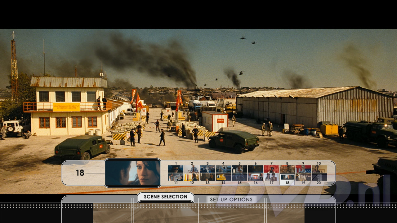Open the Set-Up Options tab
Screen dimensions: 397x223
(231, 199)
